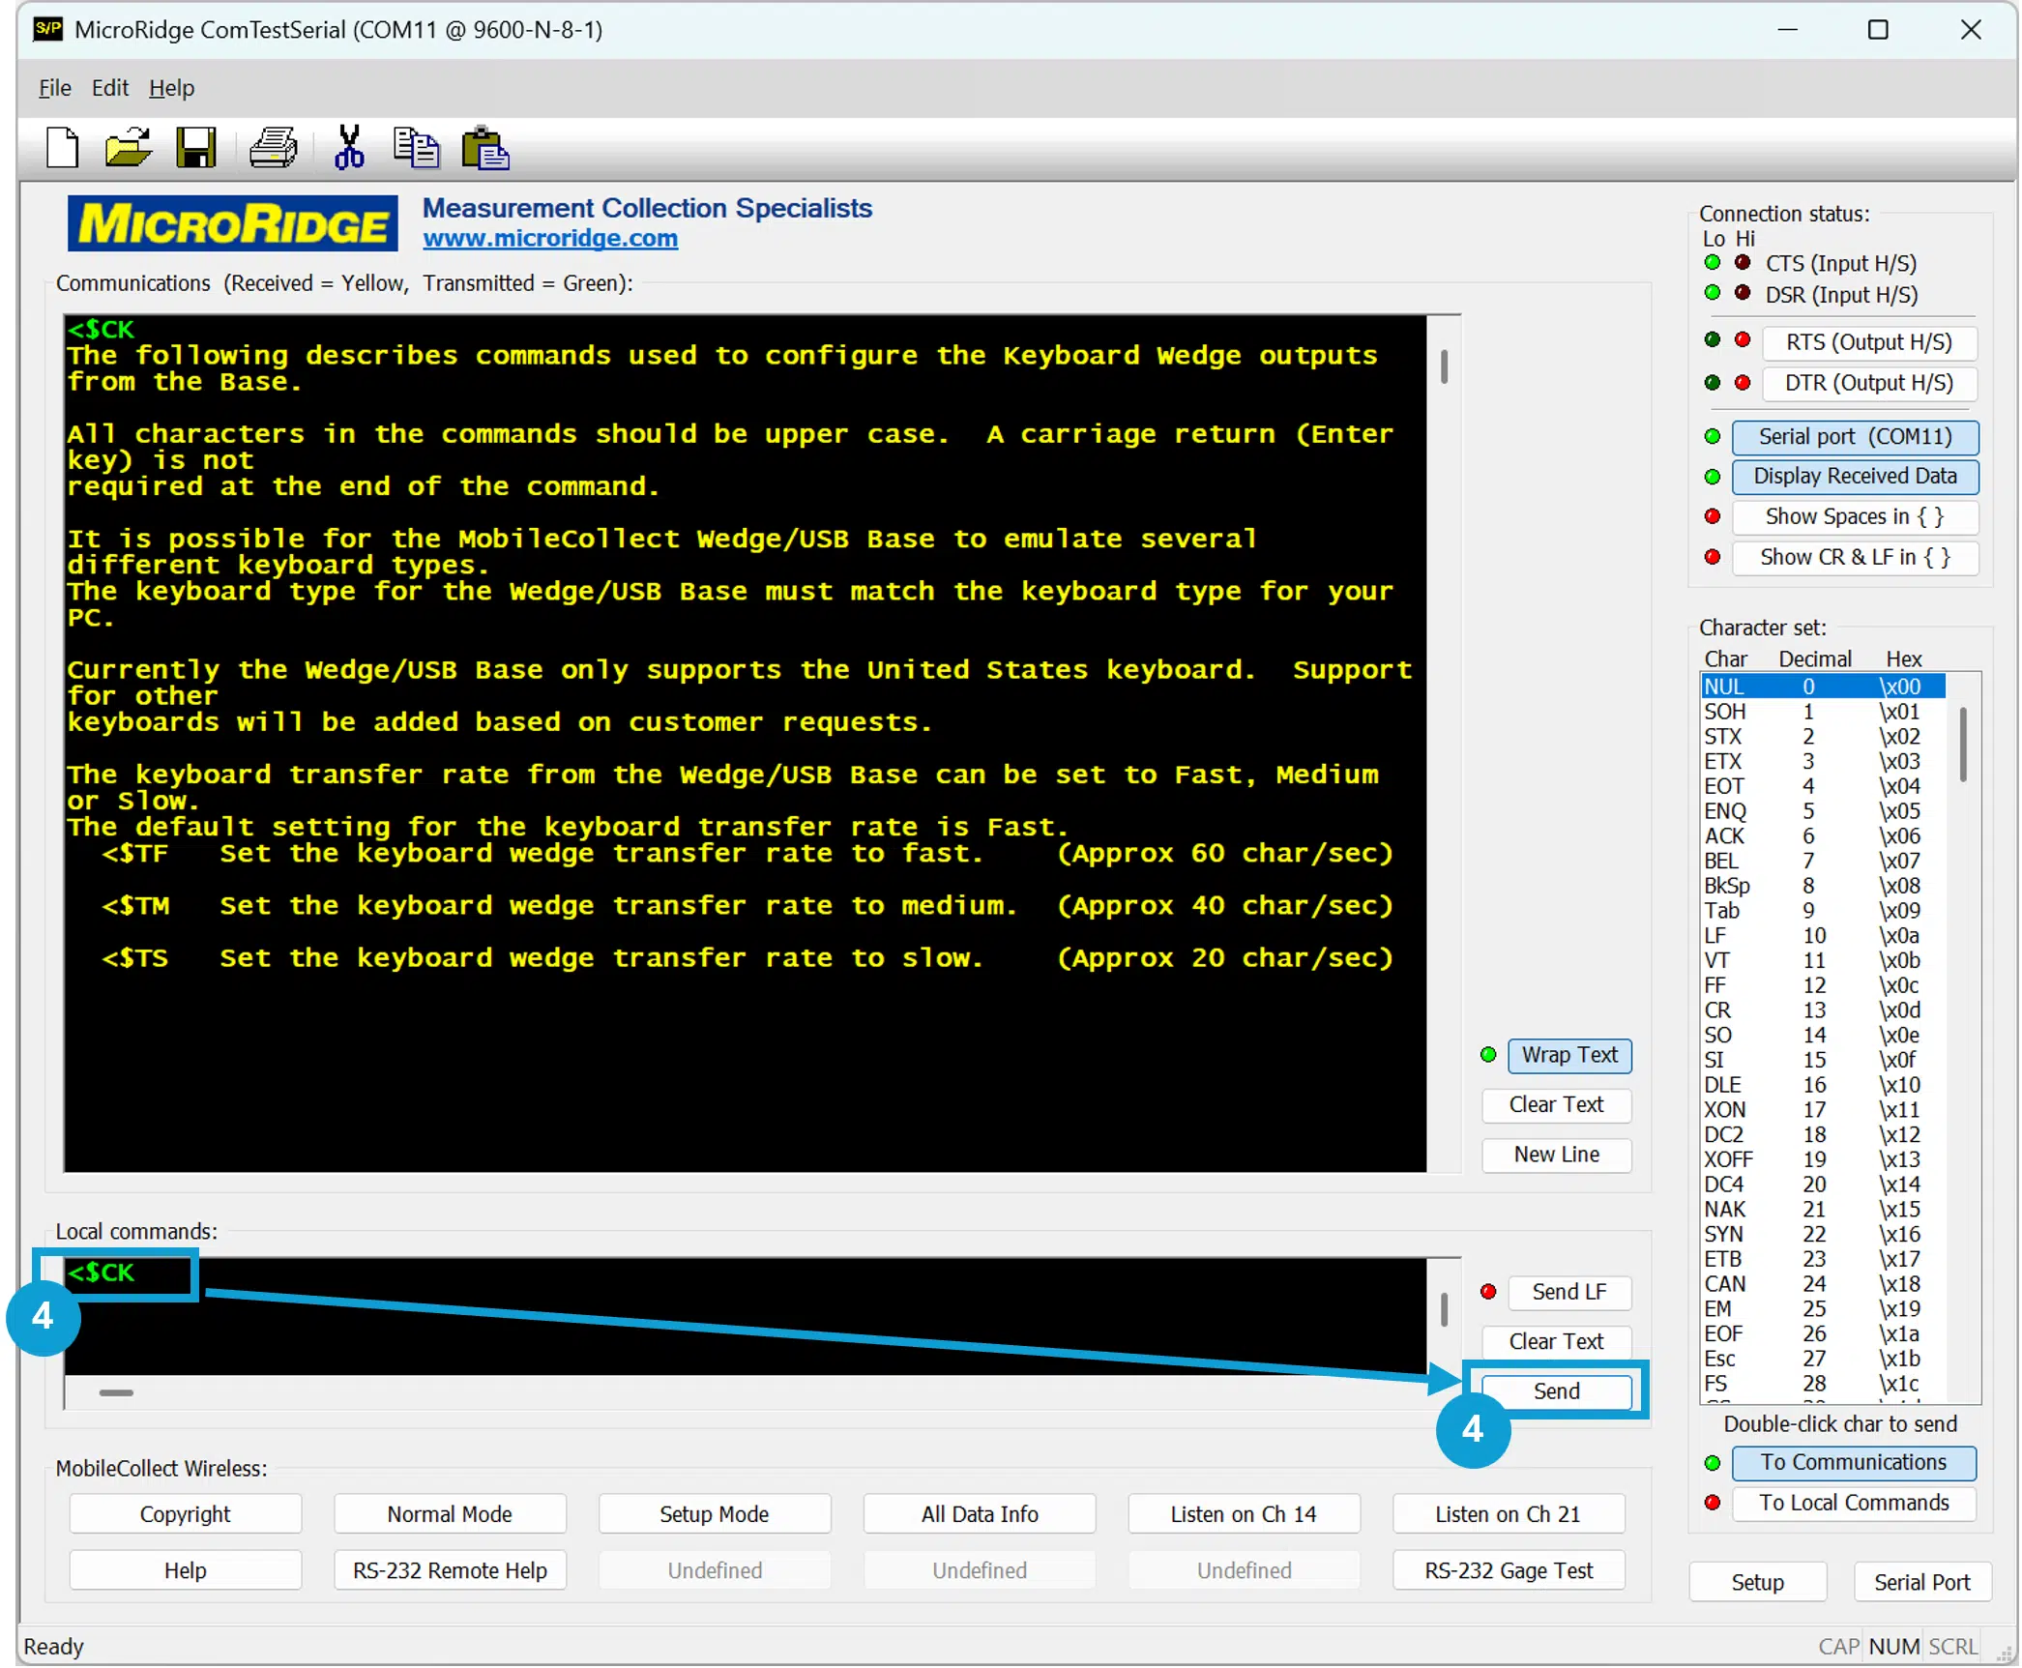
Task: Select the ETX character row
Action: 1823,762
